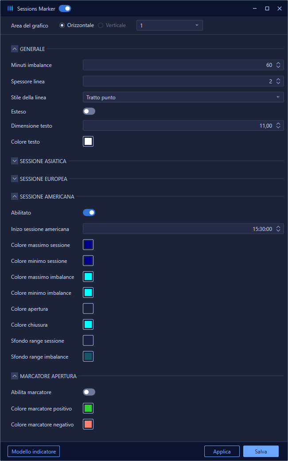The height and width of the screenshot is (461, 288).
Task: Disable the Abilitato toggle for American session
Action: point(89,212)
